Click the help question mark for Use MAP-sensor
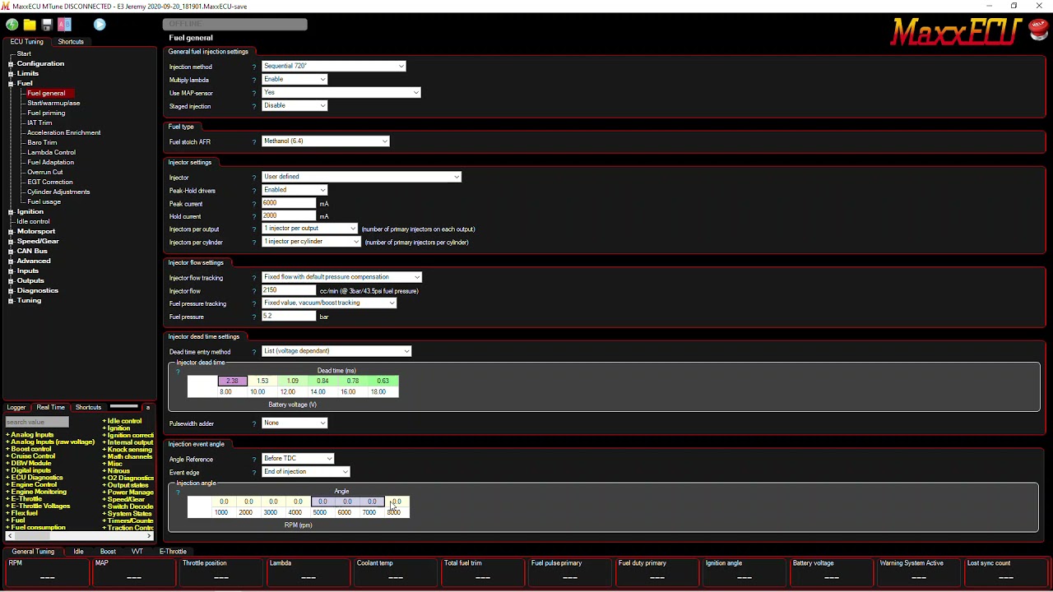1053x592 pixels. point(254,93)
